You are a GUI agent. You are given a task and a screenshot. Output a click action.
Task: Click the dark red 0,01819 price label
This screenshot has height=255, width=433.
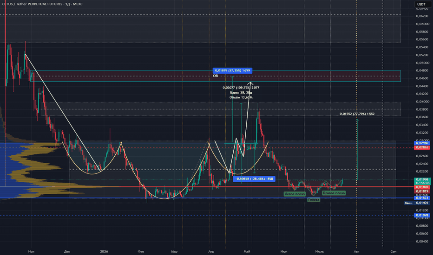coord(422,191)
